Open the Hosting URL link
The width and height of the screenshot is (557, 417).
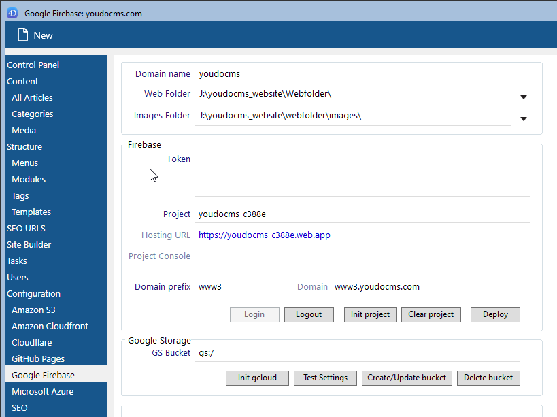[x=265, y=235]
